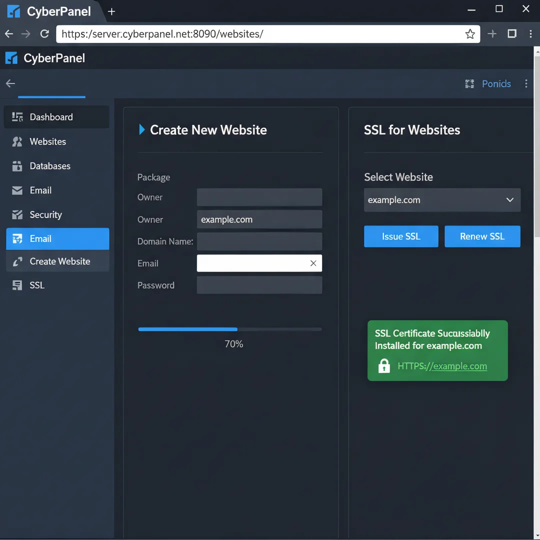Click the SSL sidebar icon

17,285
